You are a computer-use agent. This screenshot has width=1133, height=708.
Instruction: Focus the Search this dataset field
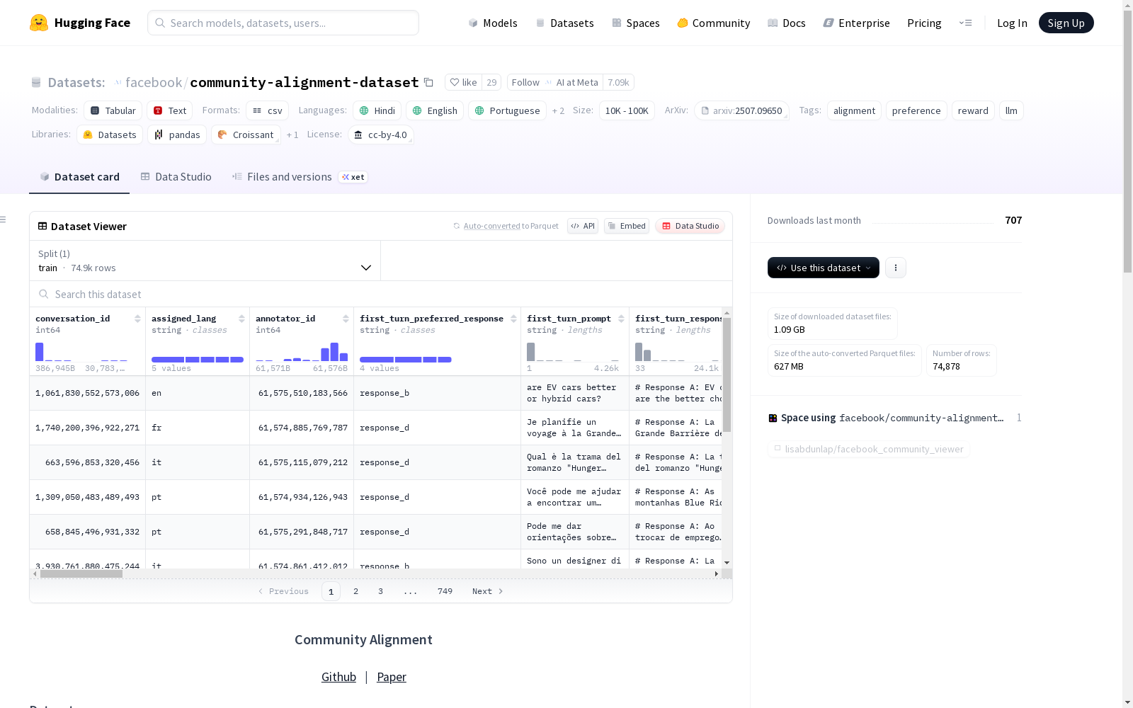pos(381,294)
